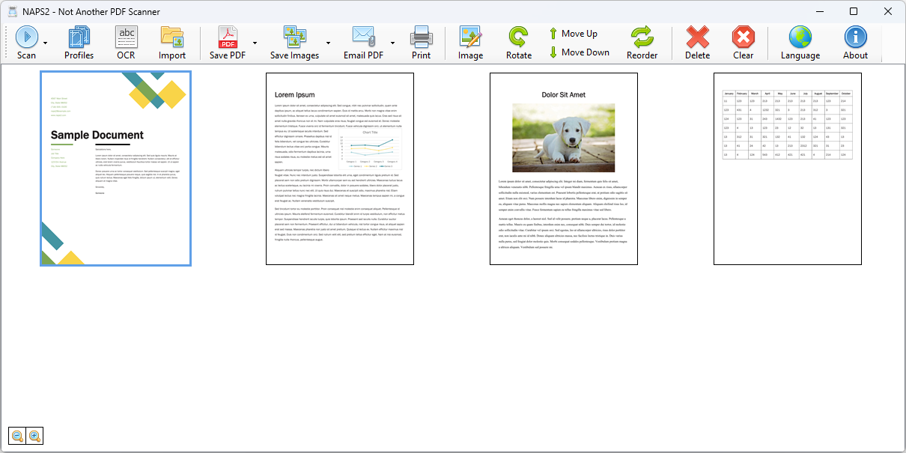Viewport: 906px width, 453px height.
Task: Open OCR settings
Action: tap(125, 41)
